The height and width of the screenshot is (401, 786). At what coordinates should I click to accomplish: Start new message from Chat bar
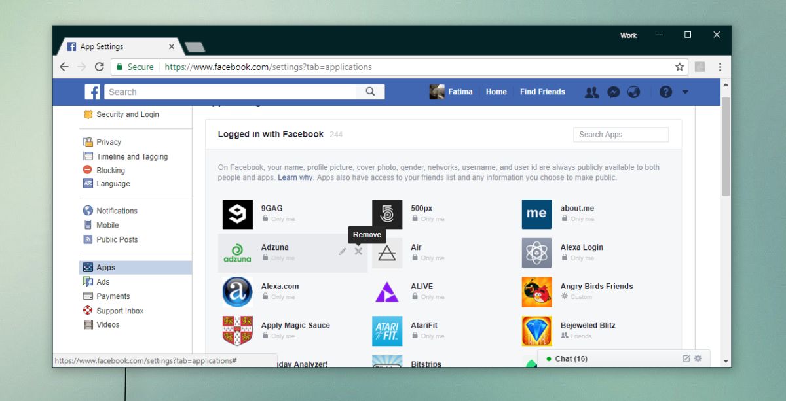(x=686, y=358)
